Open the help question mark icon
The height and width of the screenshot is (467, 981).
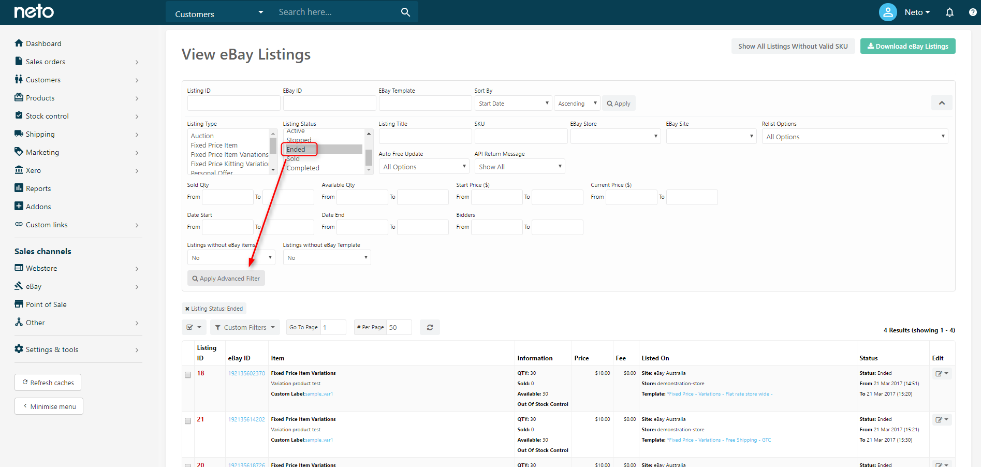pos(973,12)
